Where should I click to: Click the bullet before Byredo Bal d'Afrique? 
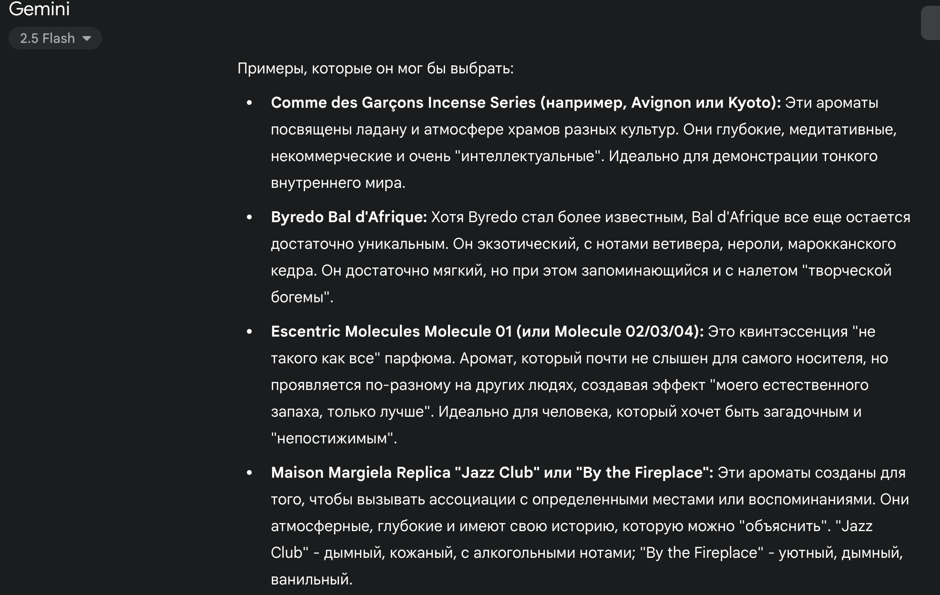click(x=249, y=217)
